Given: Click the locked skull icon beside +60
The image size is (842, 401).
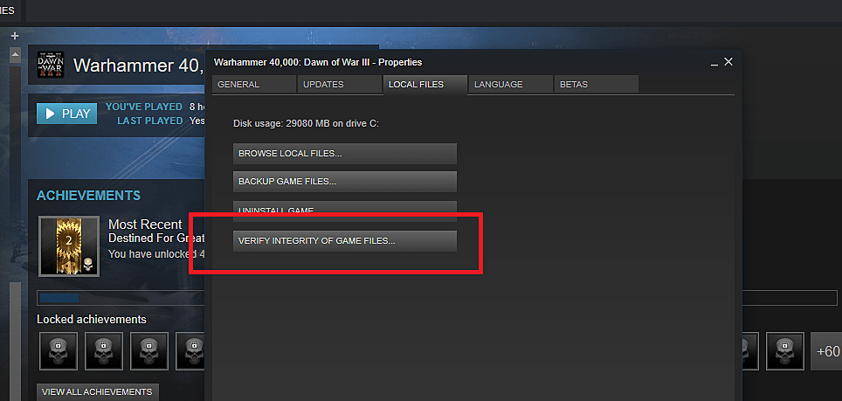Looking at the screenshot, I should [x=784, y=351].
